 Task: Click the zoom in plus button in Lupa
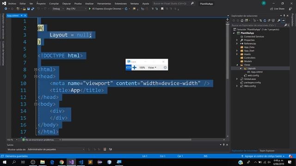[x=135, y=67]
